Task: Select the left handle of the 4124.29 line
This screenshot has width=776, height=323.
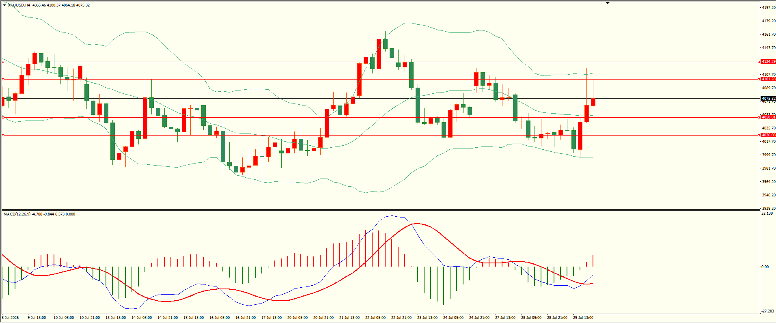Action: 3,62
